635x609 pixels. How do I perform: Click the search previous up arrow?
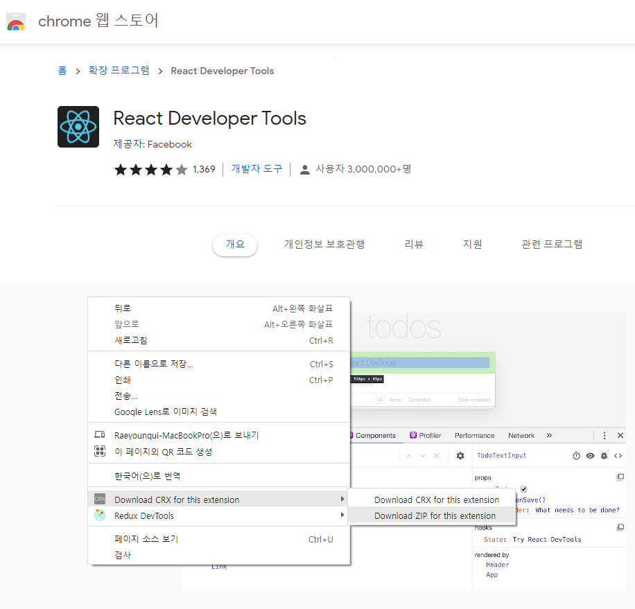pyautogui.click(x=409, y=456)
